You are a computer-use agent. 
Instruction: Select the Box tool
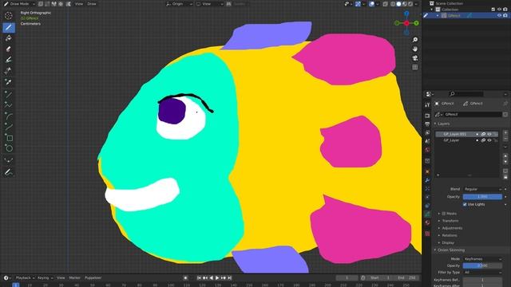click(9, 138)
